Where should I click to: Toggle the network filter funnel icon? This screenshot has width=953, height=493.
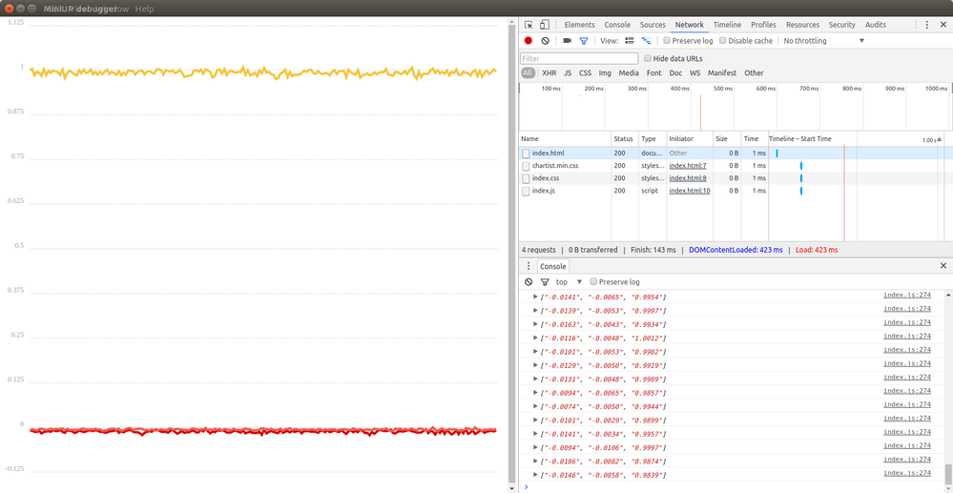pos(584,41)
